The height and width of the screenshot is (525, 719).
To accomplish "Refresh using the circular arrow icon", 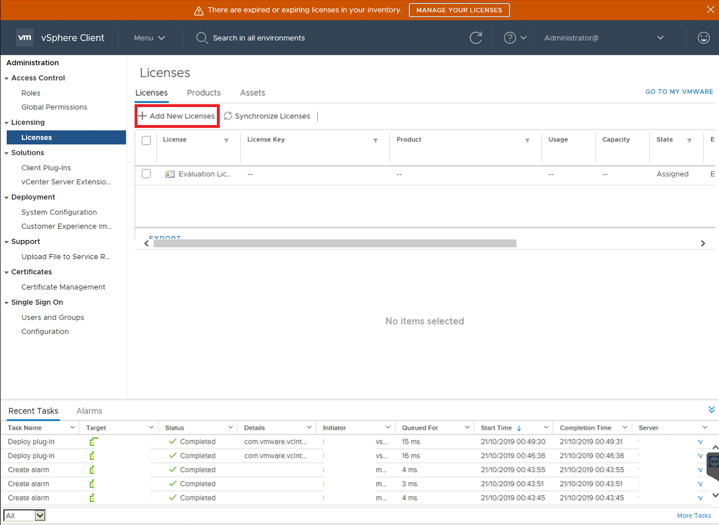I will click(476, 38).
